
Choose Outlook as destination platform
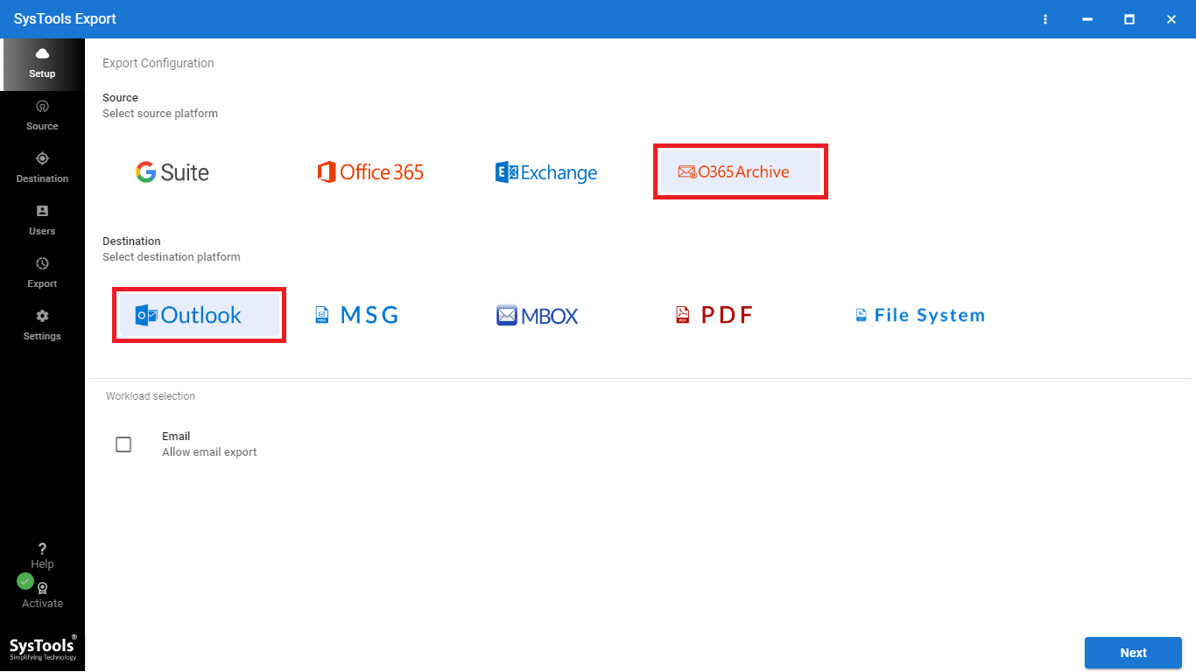point(200,315)
